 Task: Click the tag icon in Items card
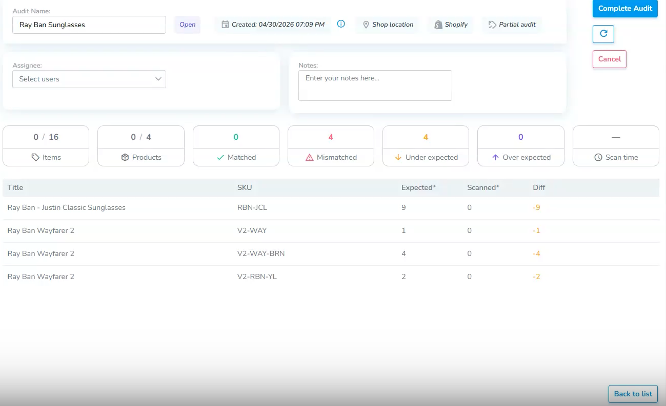pos(35,157)
